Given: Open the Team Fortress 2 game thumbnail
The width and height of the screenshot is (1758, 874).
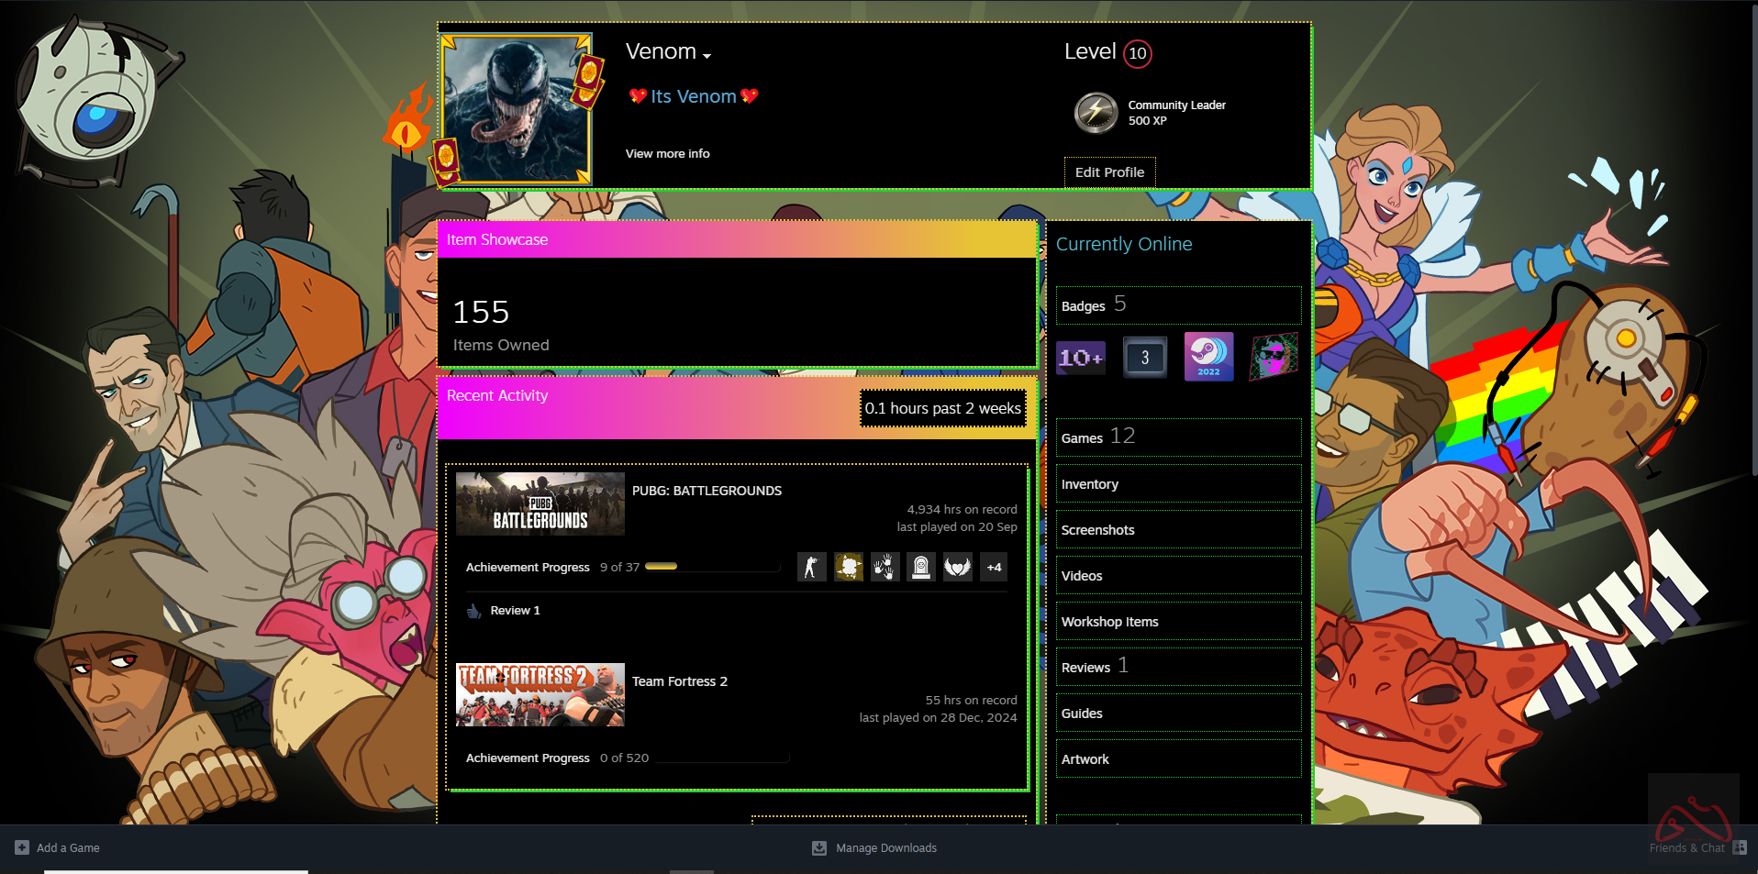Looking at the screenshot, I should (540, 695).
